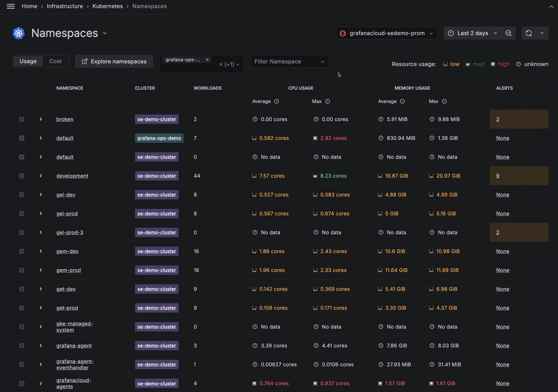
Task: Tick the gem-prod row checkbox
Action: [22, 270]
